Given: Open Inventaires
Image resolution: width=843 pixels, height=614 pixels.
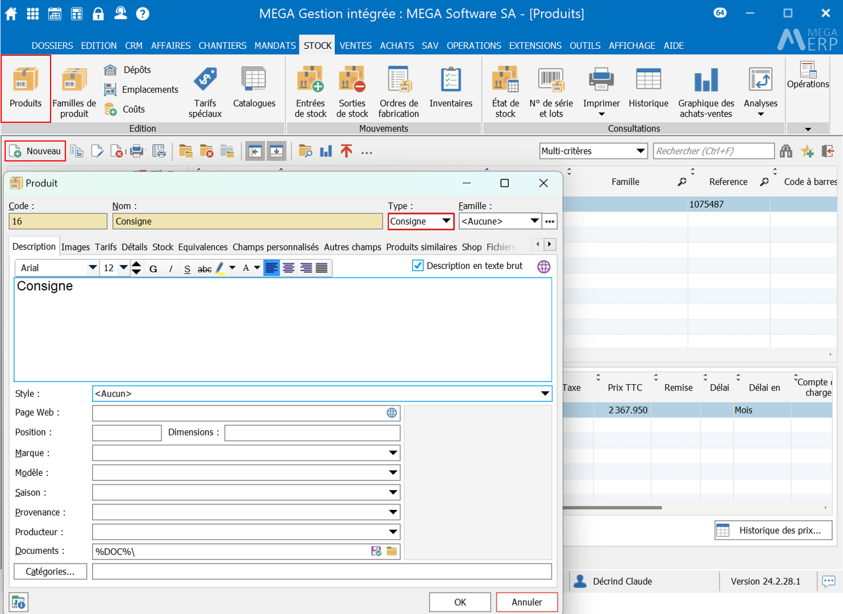Looking at the screenshot, I should [451, 88].
